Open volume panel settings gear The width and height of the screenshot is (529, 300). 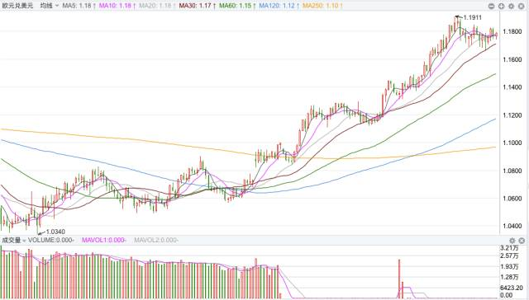(512, 241)
